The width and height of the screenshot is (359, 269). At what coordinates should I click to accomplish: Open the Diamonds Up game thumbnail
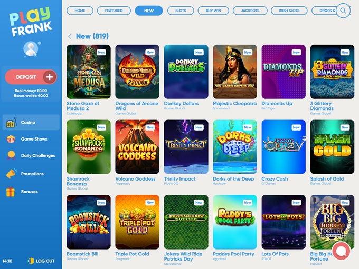284,72
